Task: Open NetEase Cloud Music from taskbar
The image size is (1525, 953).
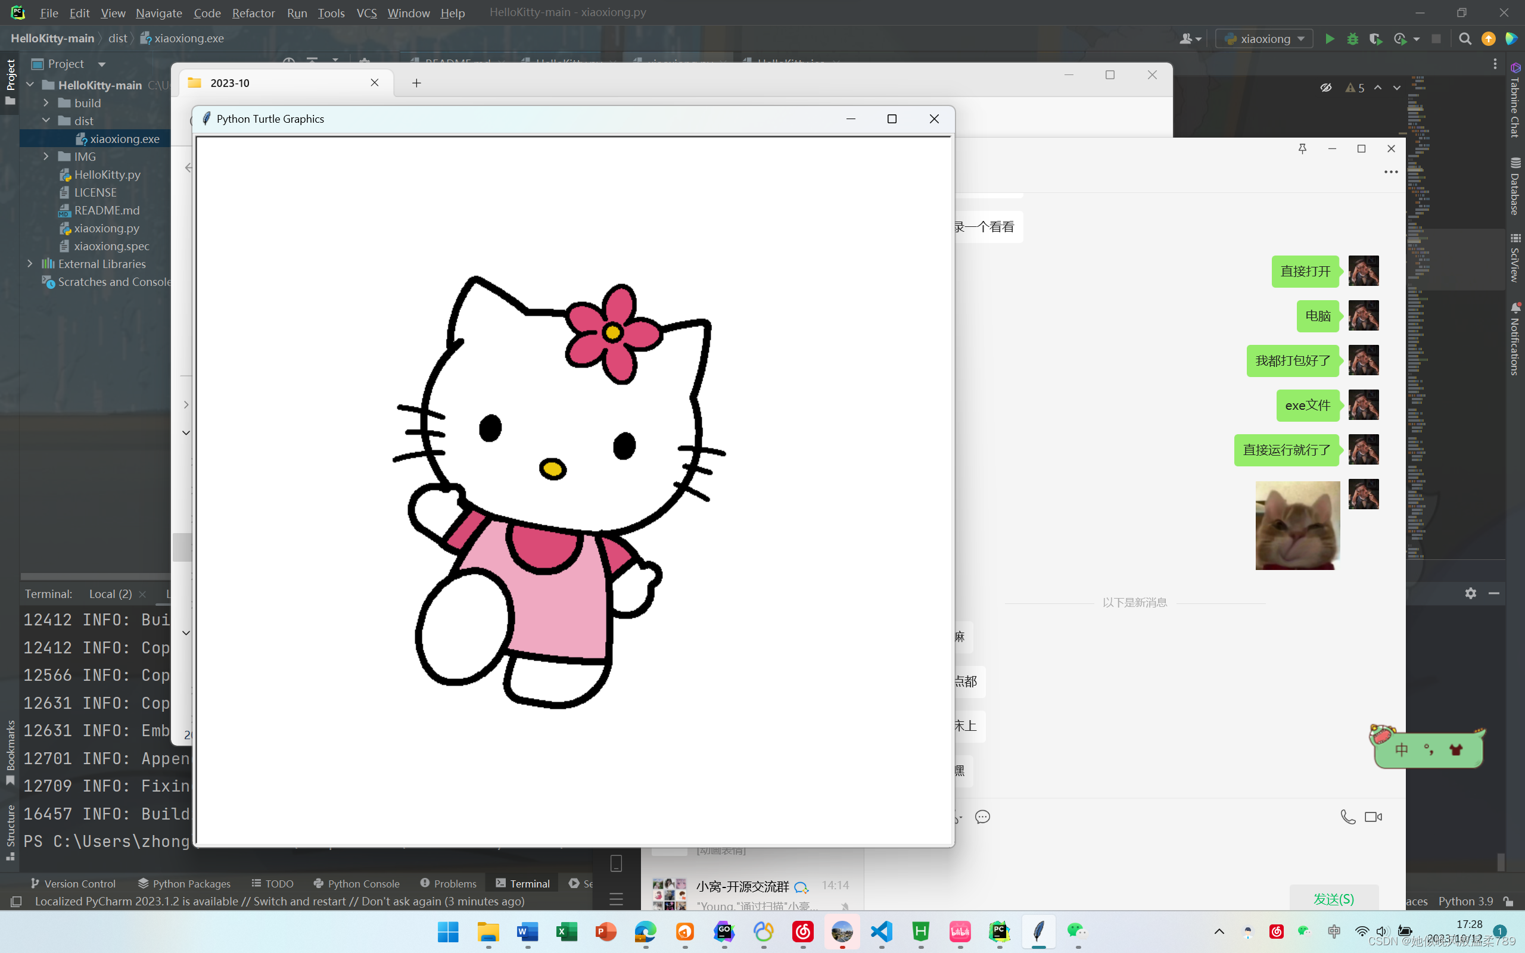Action: 803,932
